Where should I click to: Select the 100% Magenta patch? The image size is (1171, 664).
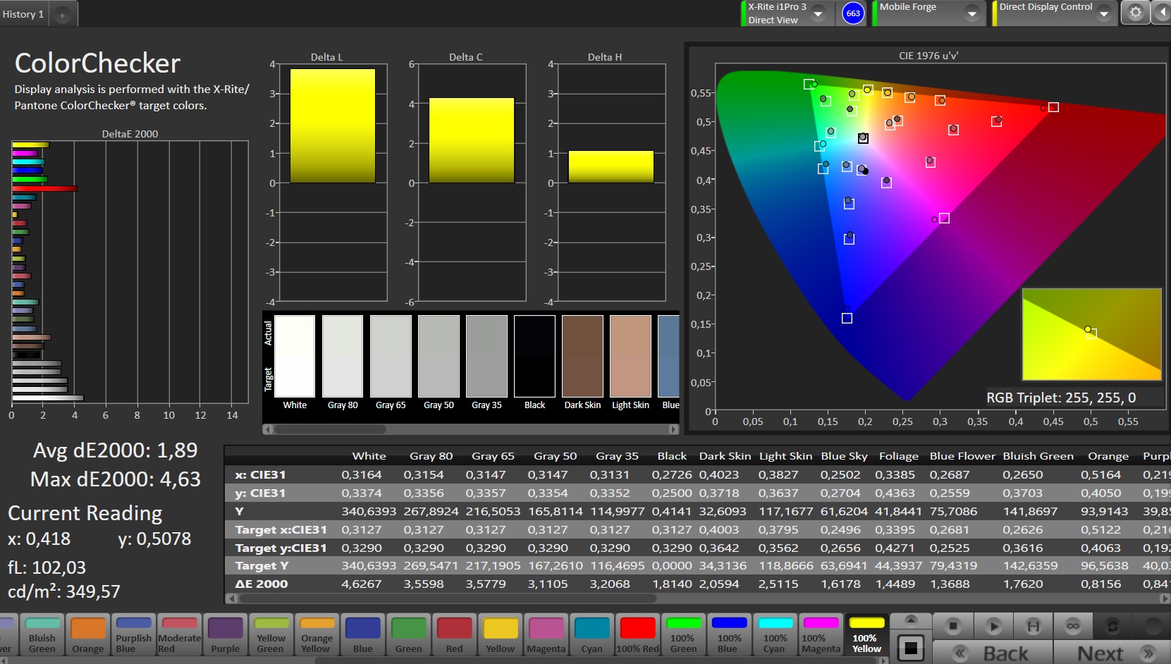821,634
